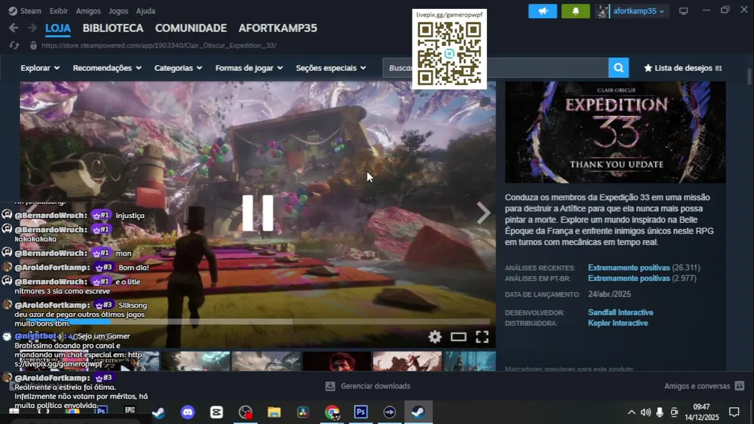The height and width of the screenshot is (424, 754).
Task: Open the AFORTKAMP35 profile tab
Action: tap(277, 28)
